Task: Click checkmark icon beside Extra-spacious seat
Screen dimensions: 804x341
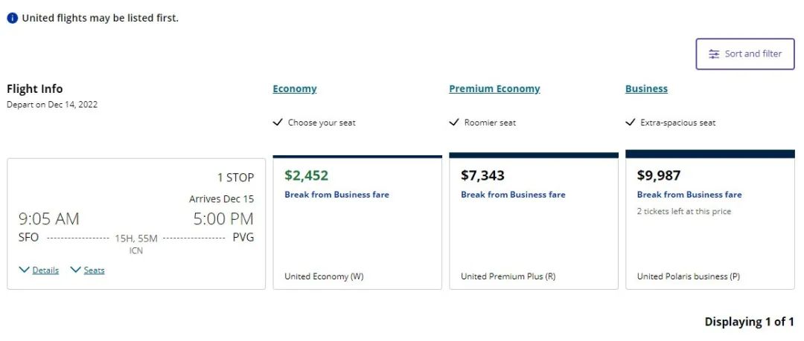Action: pos(631,123)
